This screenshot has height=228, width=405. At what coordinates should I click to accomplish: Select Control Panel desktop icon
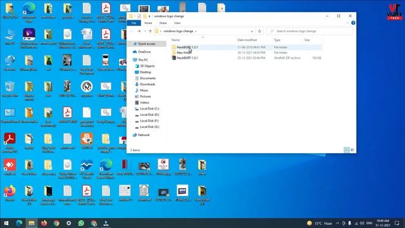(10, 115)
